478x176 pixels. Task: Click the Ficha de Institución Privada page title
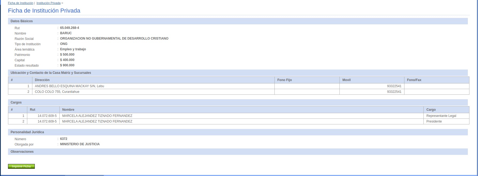pyautogui.click(x=44, y=11)
